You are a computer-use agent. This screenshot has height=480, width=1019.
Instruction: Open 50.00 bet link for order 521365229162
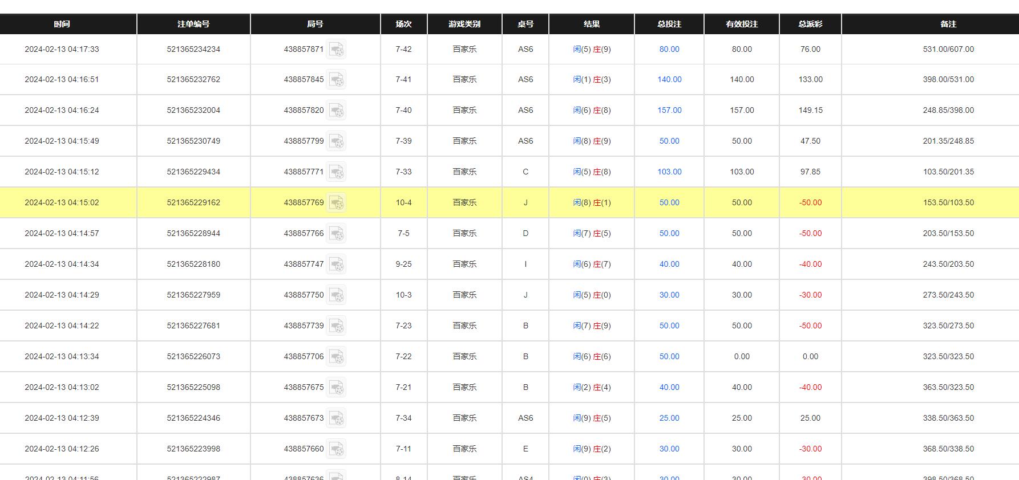point(669,202)
